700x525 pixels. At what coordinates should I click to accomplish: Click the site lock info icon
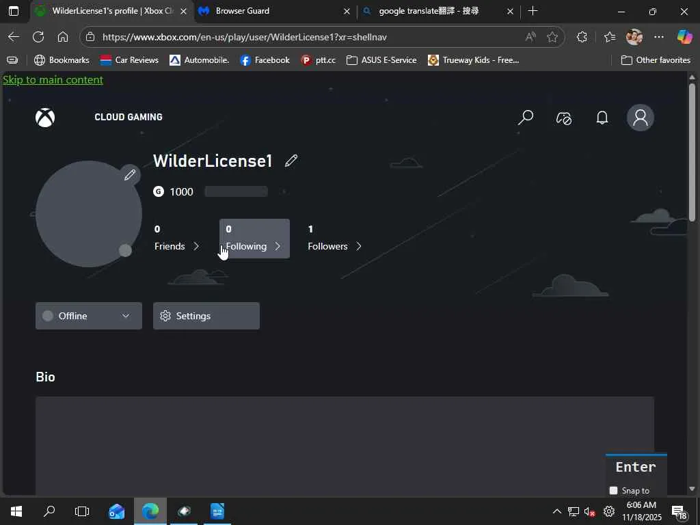coord(90,37)
